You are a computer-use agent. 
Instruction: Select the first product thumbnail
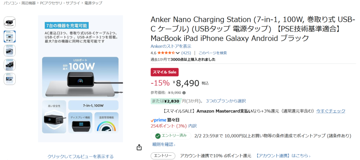[9, 22]
